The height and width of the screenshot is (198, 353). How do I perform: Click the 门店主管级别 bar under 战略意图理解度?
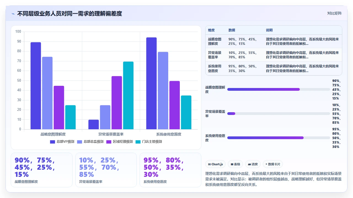71,117
